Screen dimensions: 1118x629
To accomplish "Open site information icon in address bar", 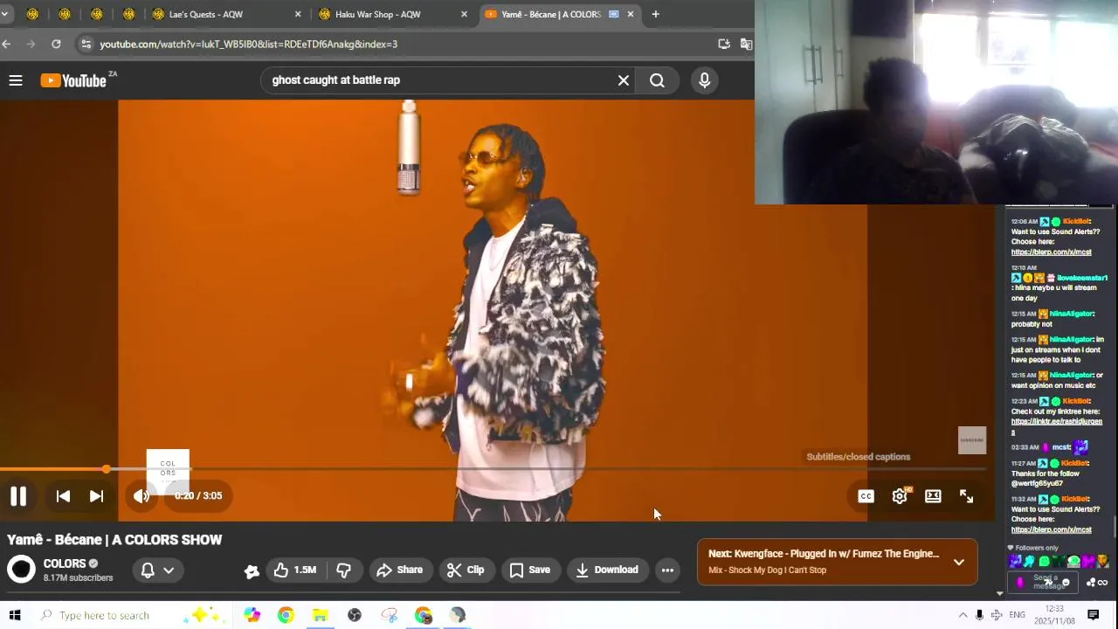I will (85, 44).
